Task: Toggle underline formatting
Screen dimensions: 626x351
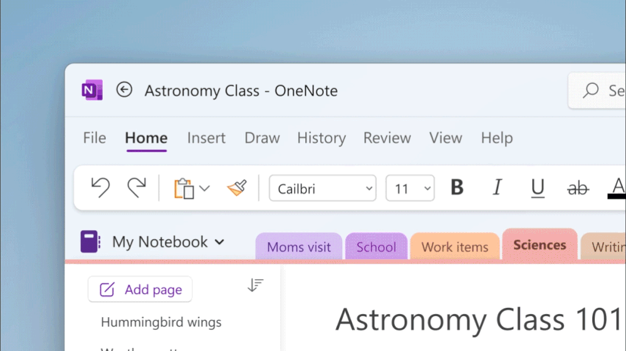Action: click(x=537, y=188)
